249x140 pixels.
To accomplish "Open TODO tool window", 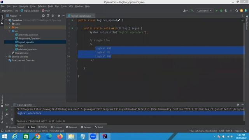I will click(42, 127).
